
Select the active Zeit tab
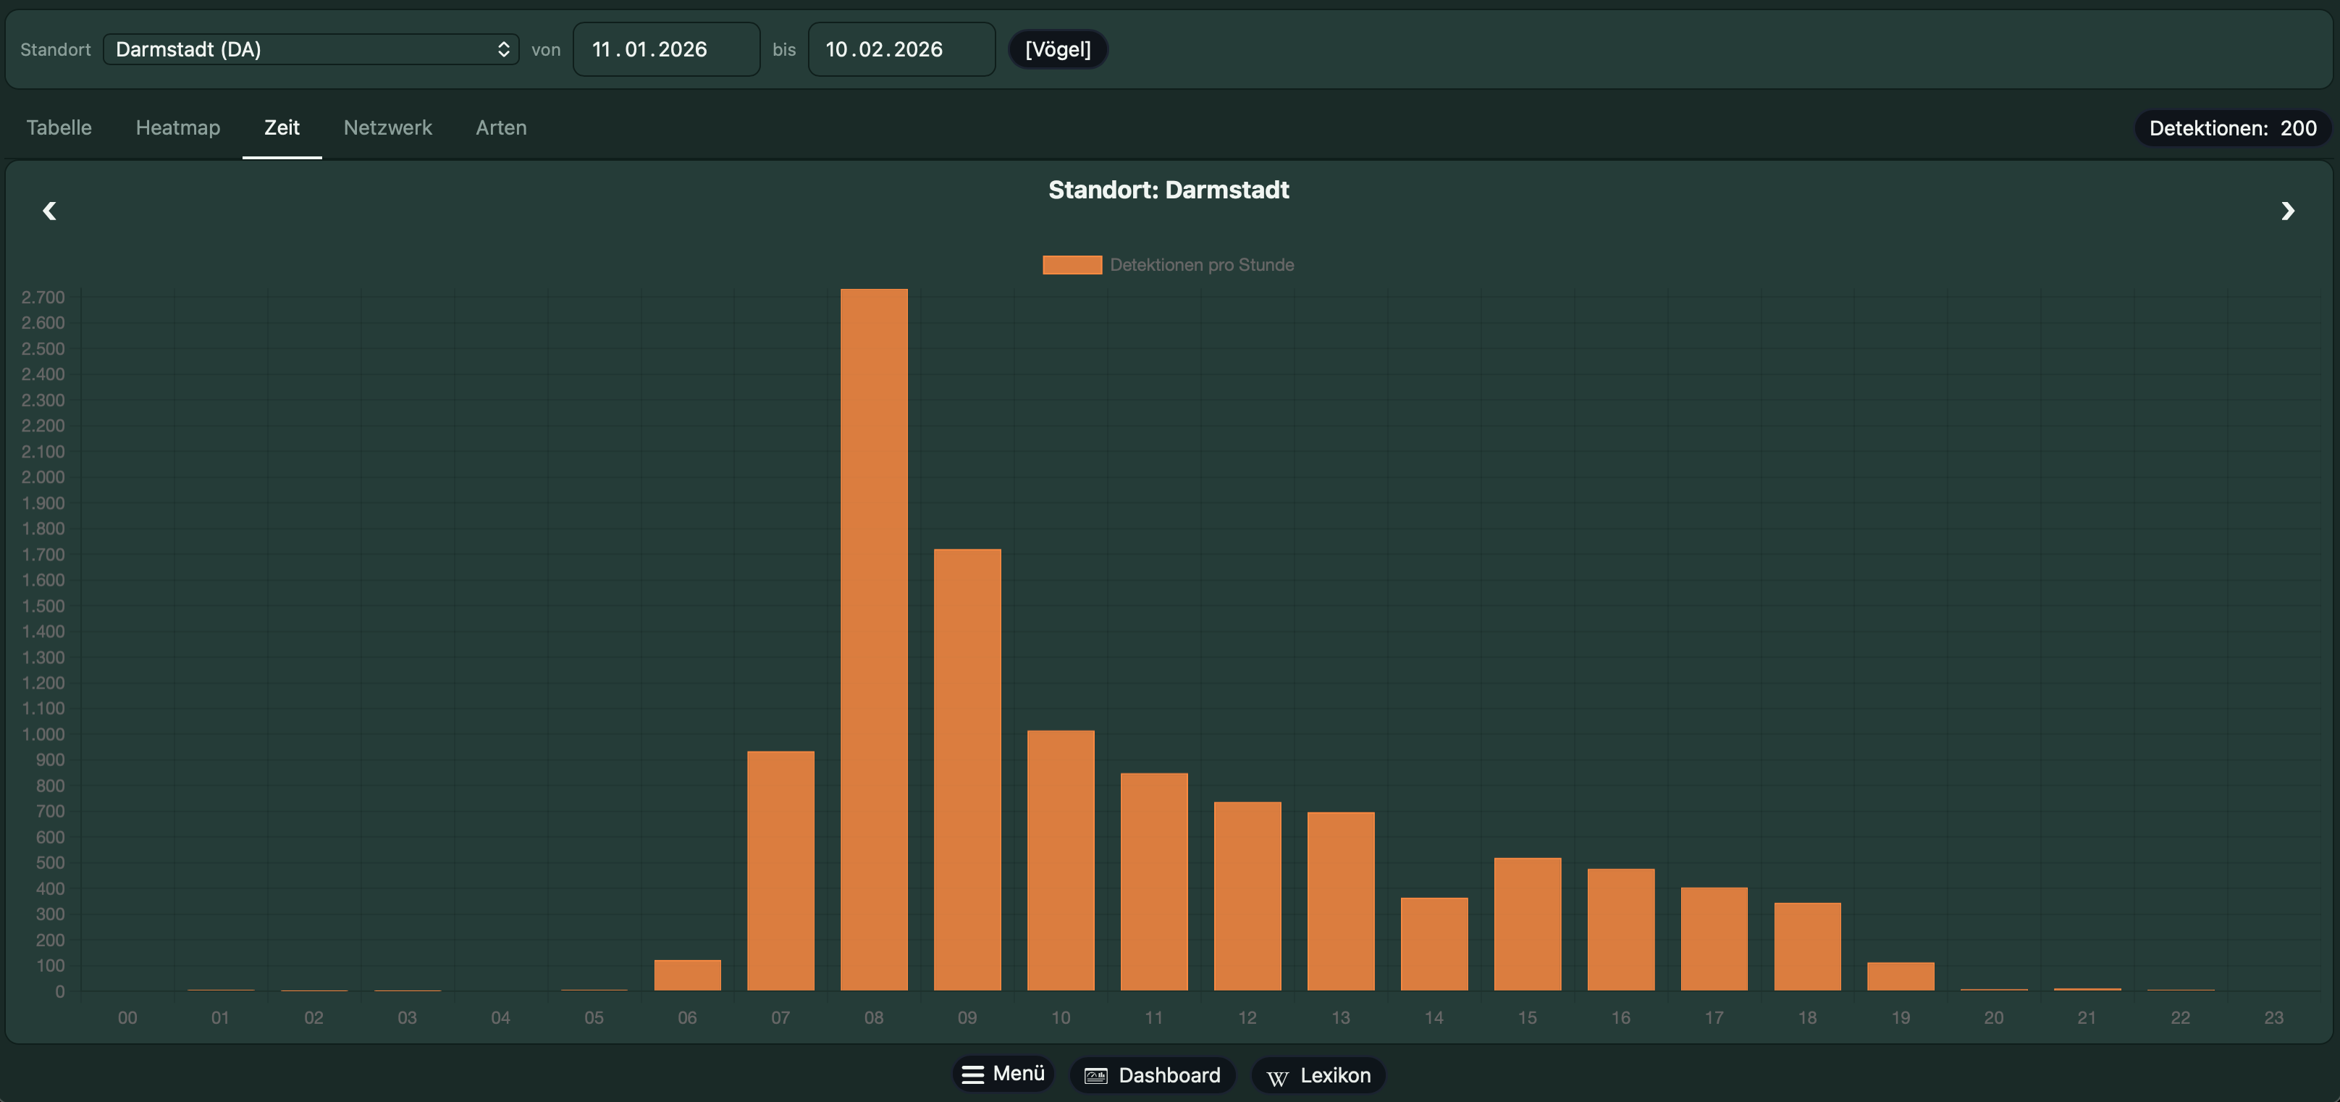coord(282,127)
